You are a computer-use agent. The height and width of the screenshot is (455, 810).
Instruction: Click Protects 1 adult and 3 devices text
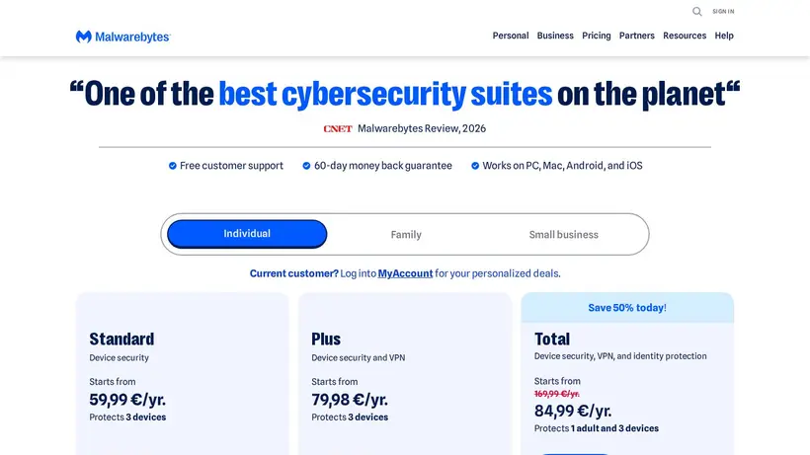tap(596, 428)
